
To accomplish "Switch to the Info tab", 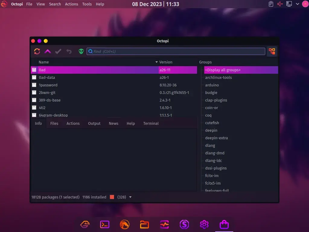I will point(38,124).
